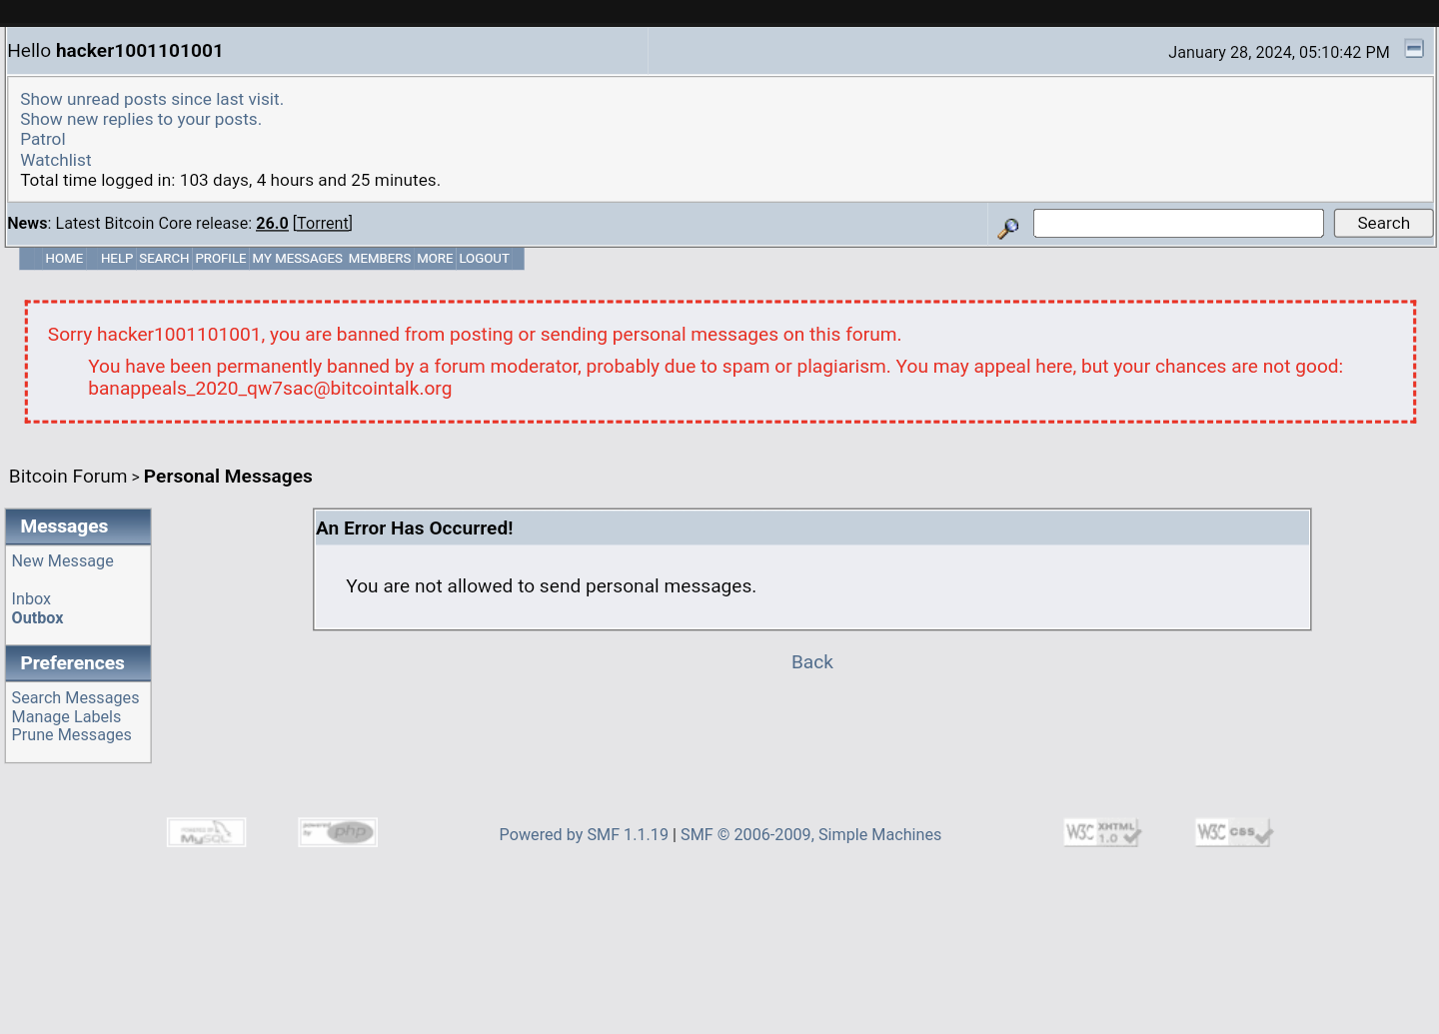Open the Watchlist link
Image resolution: width=1439 pixels, height=1034 pixels.
tap(56, 160)
